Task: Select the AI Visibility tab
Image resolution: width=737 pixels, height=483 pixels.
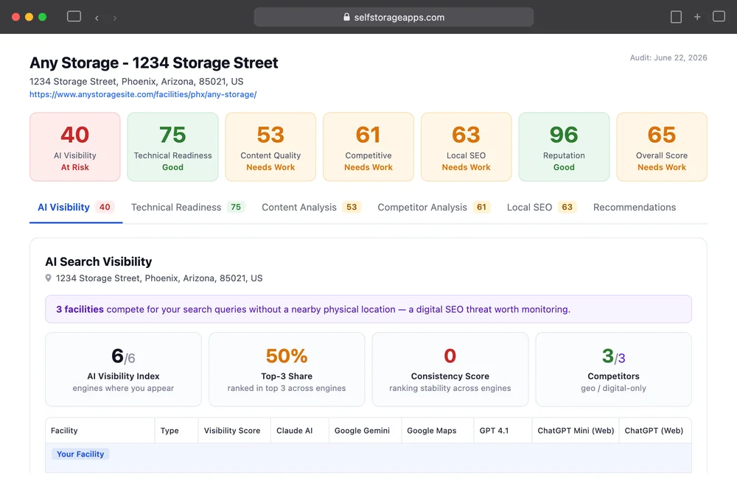Action: [76, 207]
